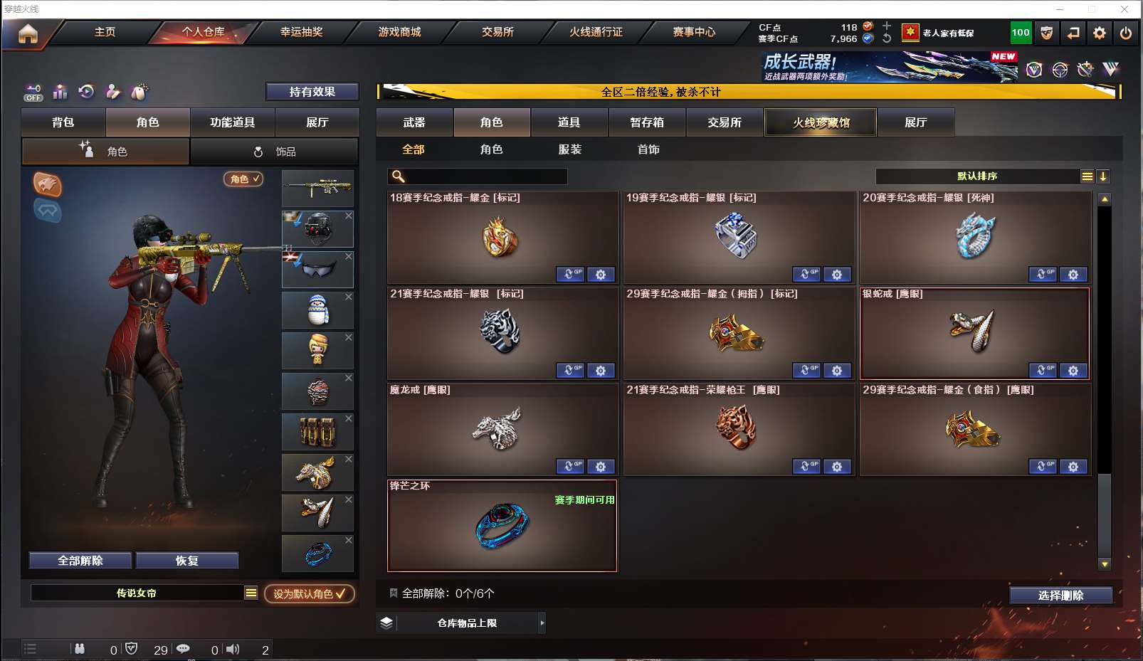The image size is (1143, 661).
Task: Click the 选择删除 button
Action: 1060,596
